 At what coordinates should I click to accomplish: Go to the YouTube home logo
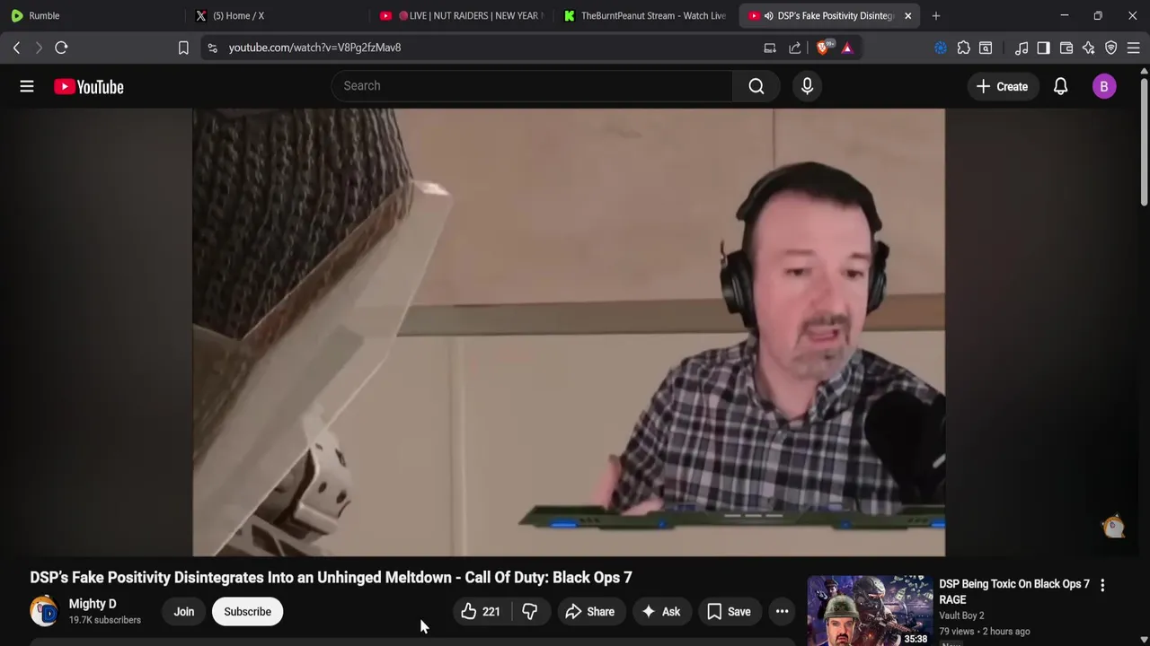[x=88, y=86]
